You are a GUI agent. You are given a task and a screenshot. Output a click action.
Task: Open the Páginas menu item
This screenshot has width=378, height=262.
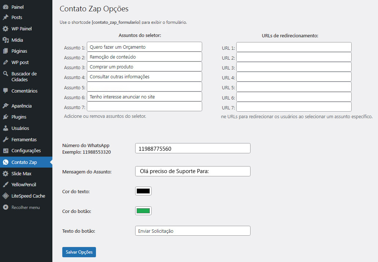[26, 51]
